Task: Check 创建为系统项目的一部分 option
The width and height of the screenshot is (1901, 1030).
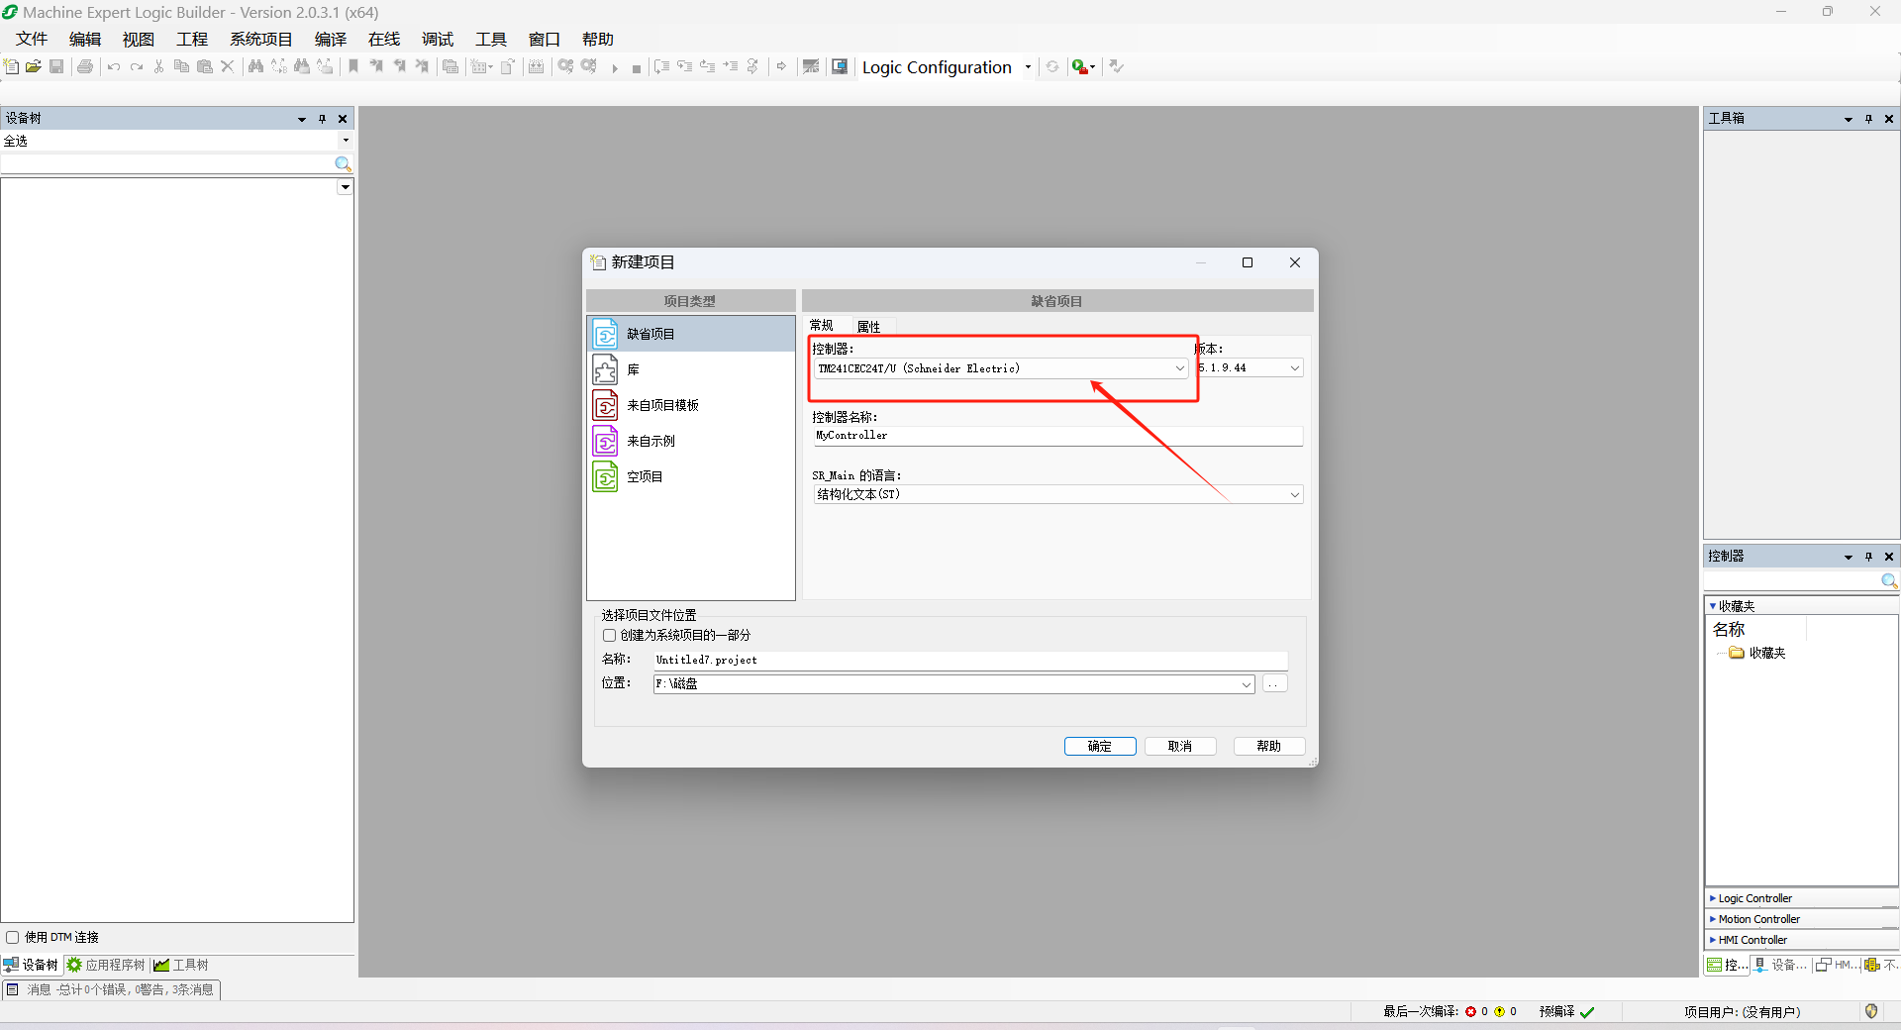Action: (x=610, y=635)
